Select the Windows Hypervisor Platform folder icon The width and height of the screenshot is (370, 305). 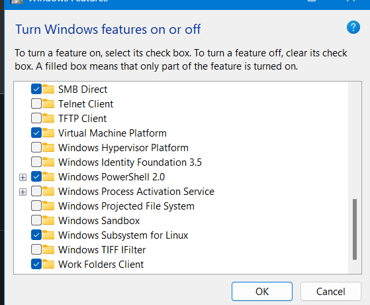[48, 148]
